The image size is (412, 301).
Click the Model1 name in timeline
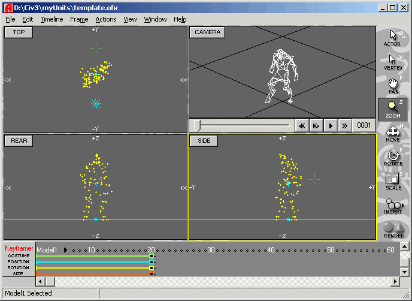point(47,249)
